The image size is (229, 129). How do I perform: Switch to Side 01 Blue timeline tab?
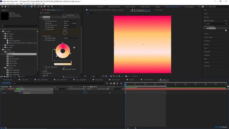pos(99,80)
